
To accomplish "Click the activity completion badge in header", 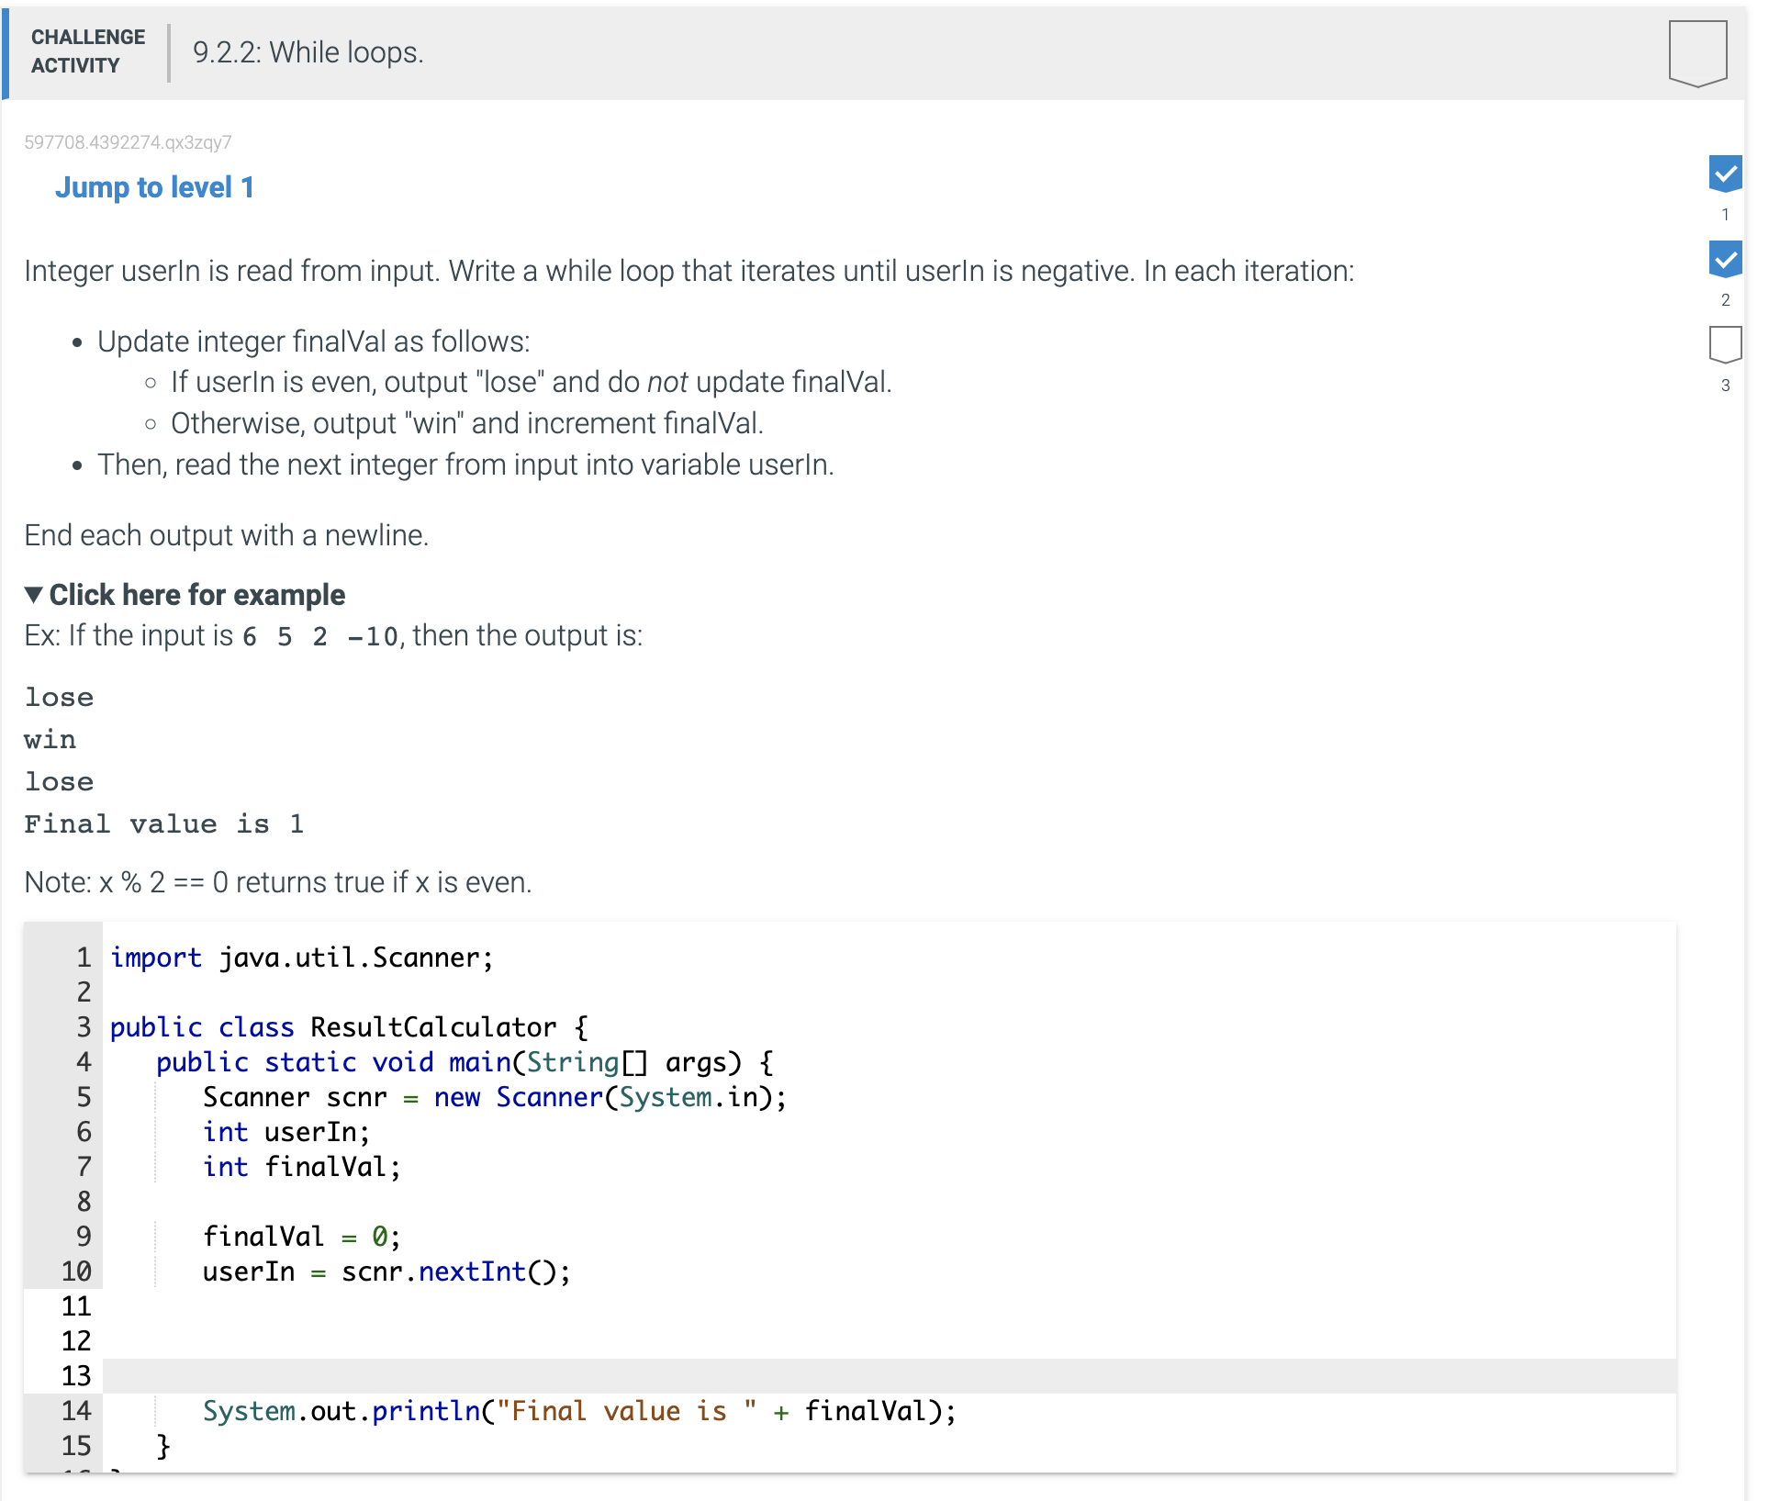I will (1696, 52).
